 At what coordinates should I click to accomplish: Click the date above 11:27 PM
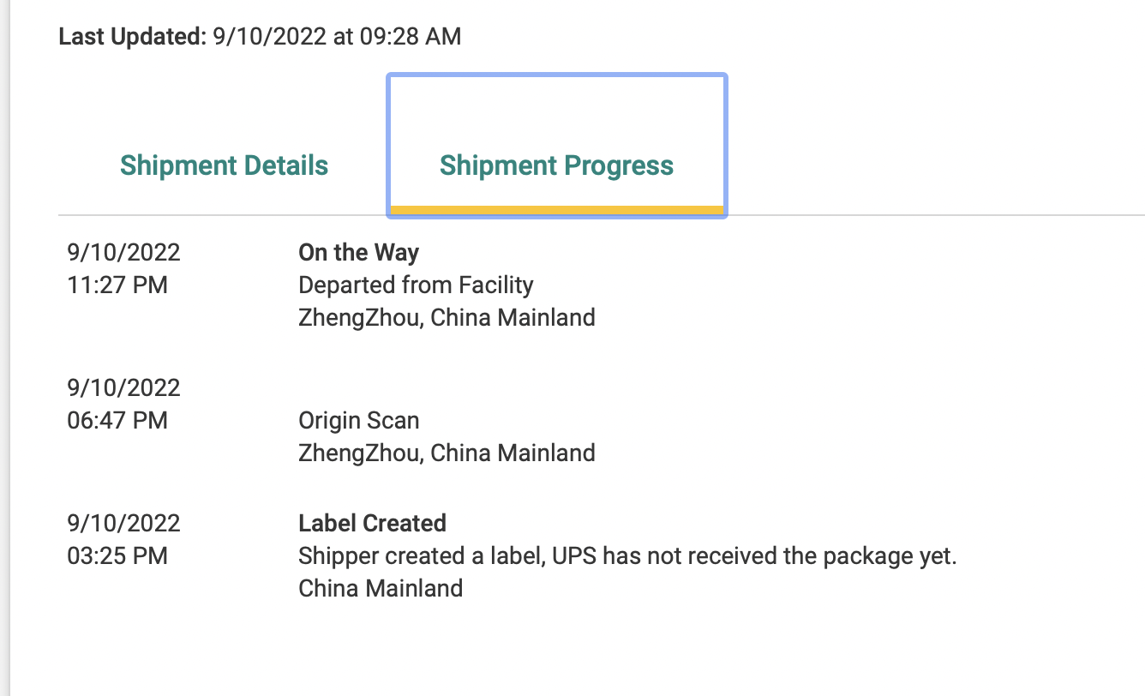point(123,253)
